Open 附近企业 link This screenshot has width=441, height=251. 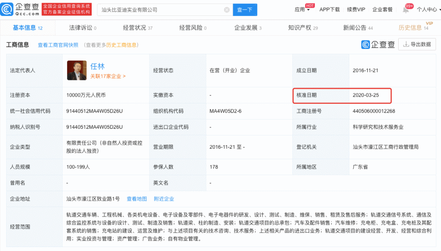(x=164, y=199)
